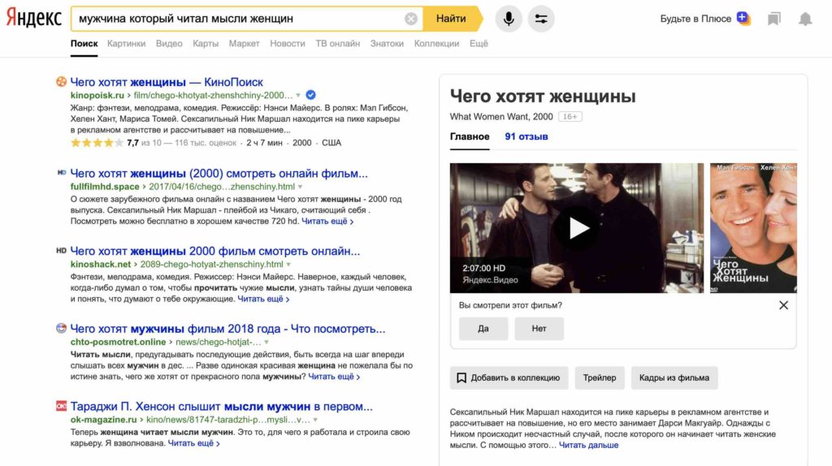The width and height of the screenshot is (832, 466).
Task: Close the 'Вы смотрели этот фильм?' prompt
Action: click(x=783, y=305)
